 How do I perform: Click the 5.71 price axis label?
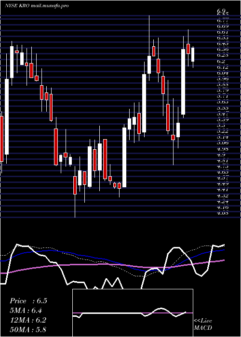click(222, 96)
